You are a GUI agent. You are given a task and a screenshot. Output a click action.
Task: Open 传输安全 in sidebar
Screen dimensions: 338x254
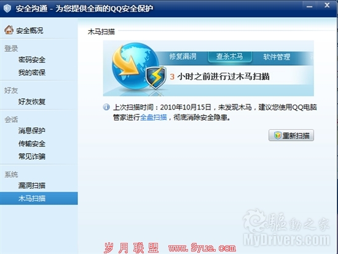(32, 143)
